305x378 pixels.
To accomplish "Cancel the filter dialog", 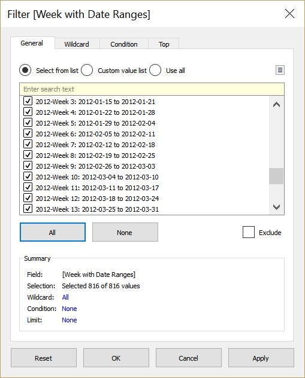I will (x=188, y=358).
